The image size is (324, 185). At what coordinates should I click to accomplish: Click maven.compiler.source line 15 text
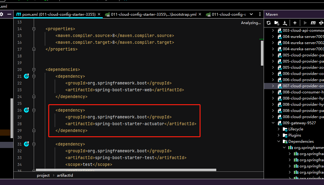pos(115,35)
